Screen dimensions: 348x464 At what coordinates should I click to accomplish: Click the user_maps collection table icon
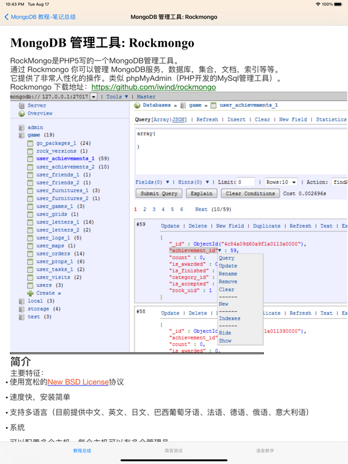click(30, 246)
